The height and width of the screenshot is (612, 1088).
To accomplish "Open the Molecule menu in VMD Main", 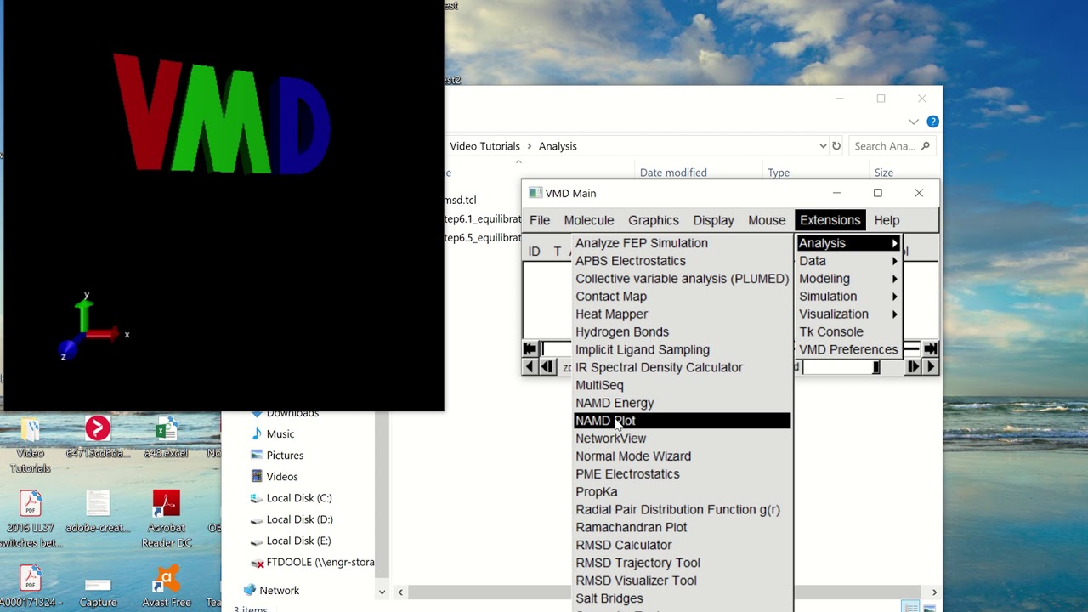I will pos(589,220).
